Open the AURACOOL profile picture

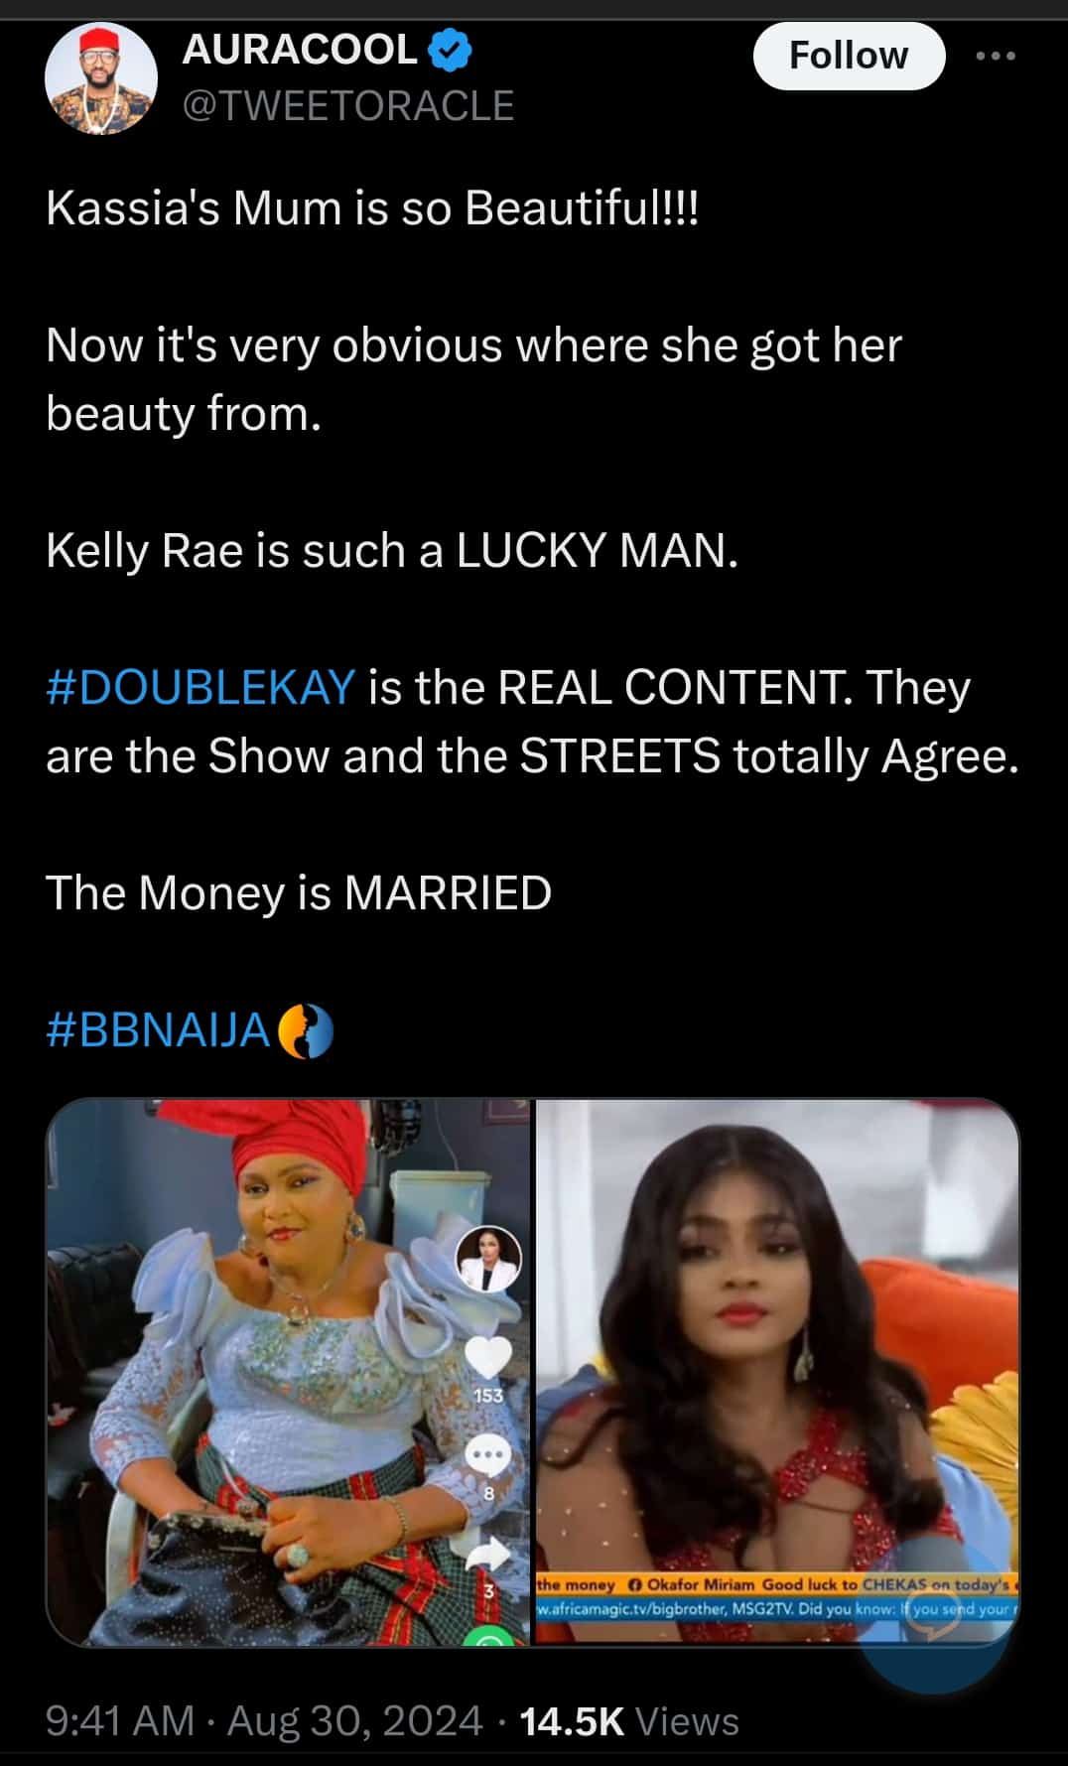point(100,77)
